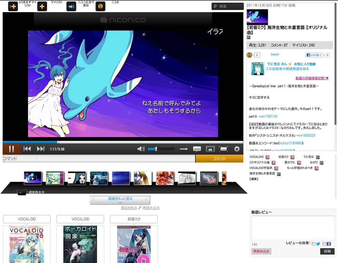Open dictionary icon next to てにをは tag
Screen dimensions: 338x263
pos(318,157)
